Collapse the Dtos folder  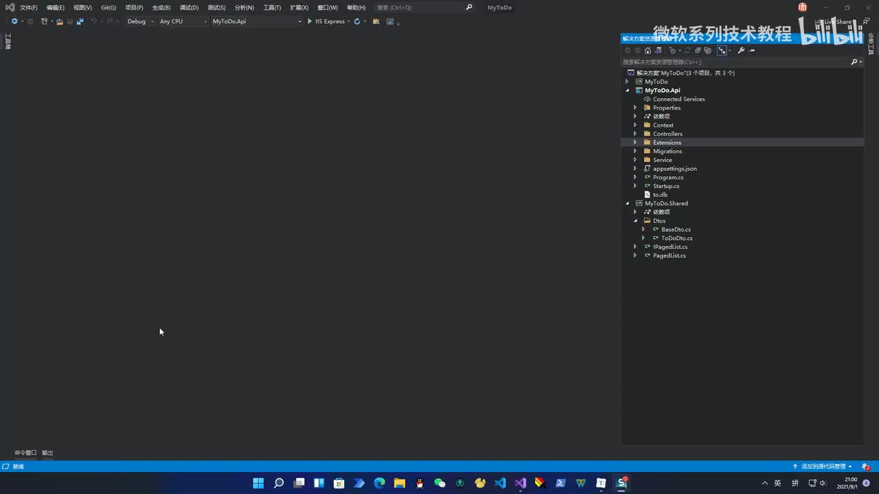click(635, 221)
